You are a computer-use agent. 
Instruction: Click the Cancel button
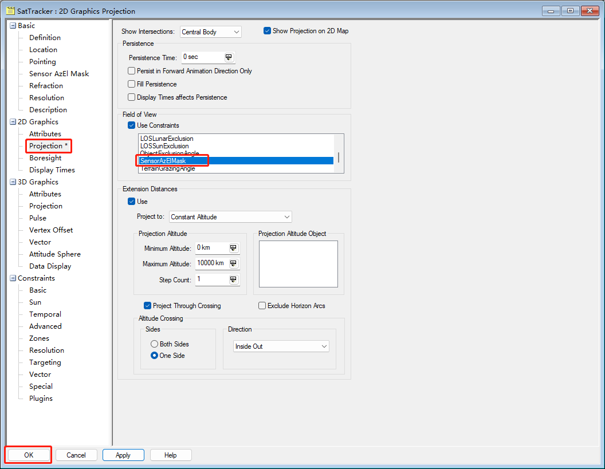[76, 455]
